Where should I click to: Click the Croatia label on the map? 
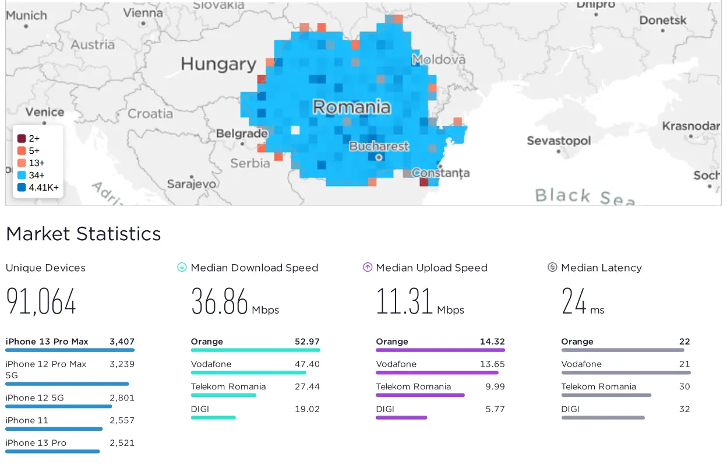pos(150,114)
